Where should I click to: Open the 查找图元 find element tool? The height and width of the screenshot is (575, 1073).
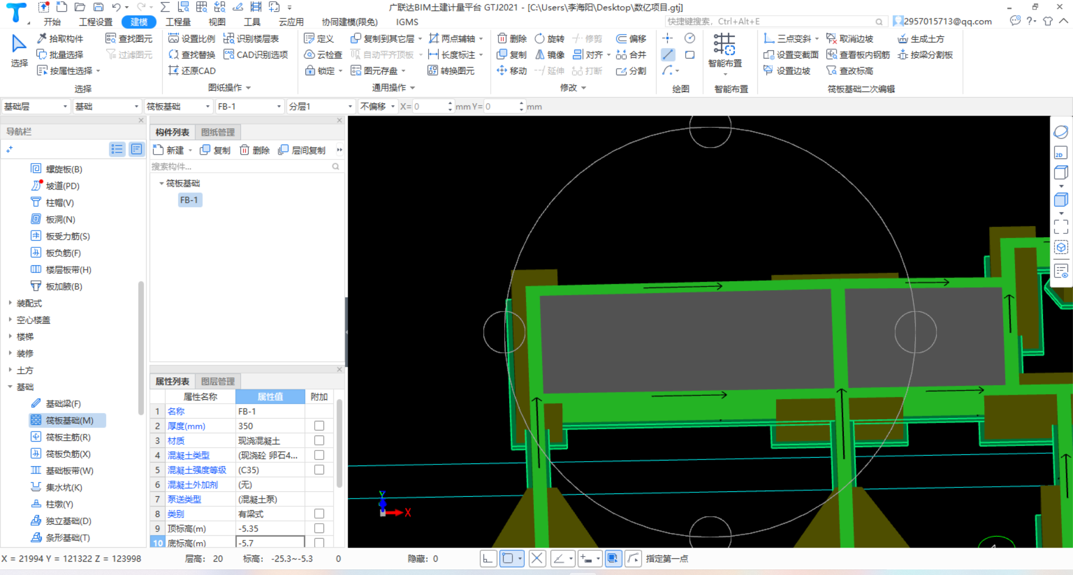(x=129, y=39)
